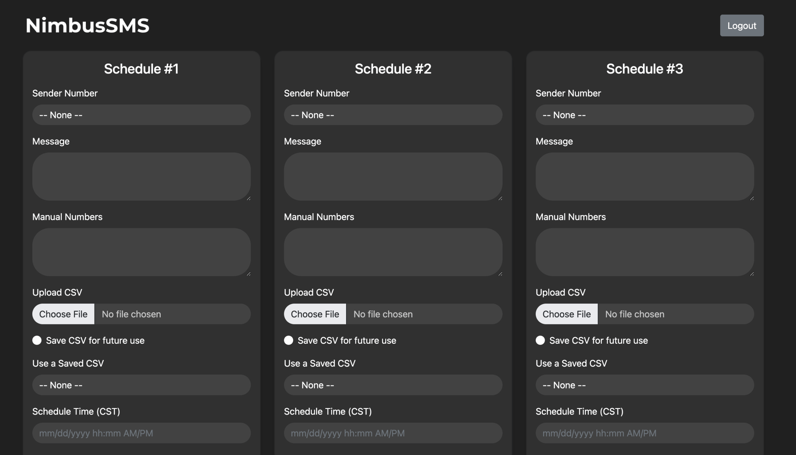Toggle Save CSV for future use in Schedule #2
The image size is (796, 455).
288,340
